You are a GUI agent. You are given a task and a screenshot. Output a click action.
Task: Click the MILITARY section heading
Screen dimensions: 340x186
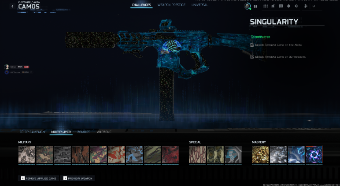(x=25, y=142)
